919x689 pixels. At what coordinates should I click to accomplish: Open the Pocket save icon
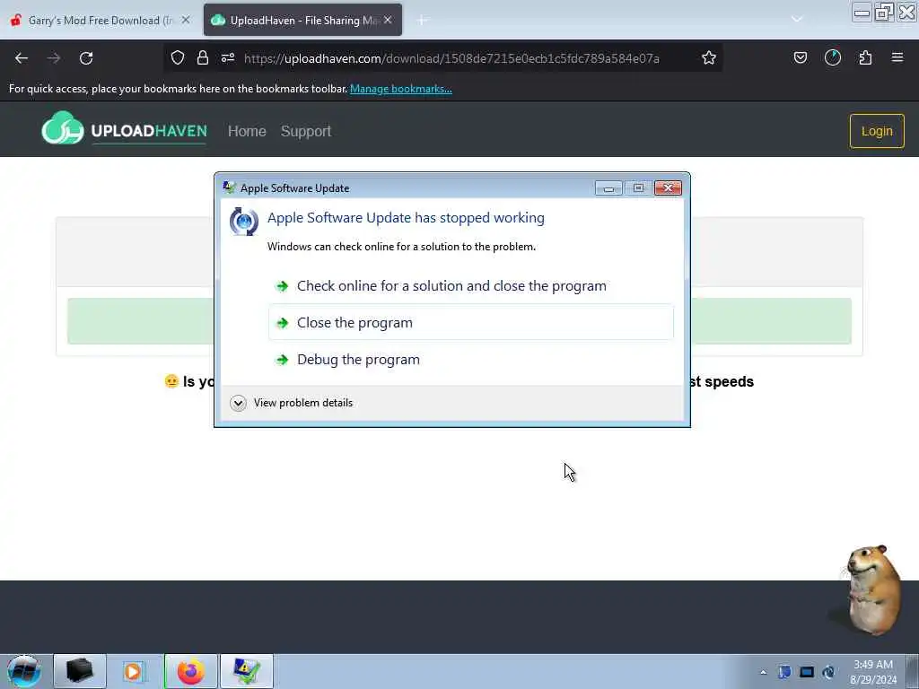(801, 57)
